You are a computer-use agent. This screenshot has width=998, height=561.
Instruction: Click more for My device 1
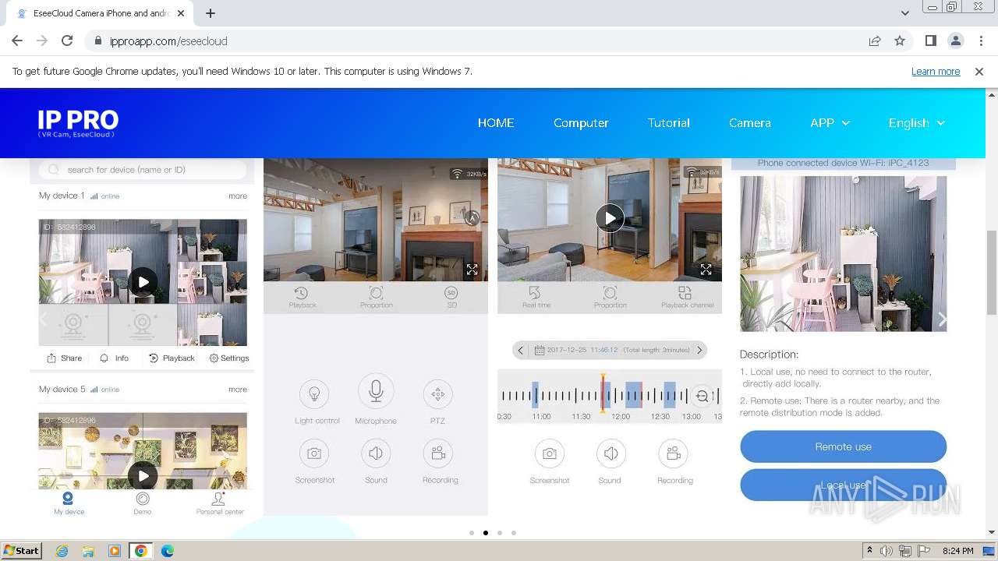[x=238, y=196]
